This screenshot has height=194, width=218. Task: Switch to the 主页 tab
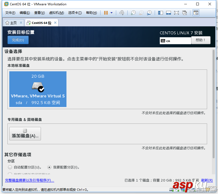click(x=13, y=23)
